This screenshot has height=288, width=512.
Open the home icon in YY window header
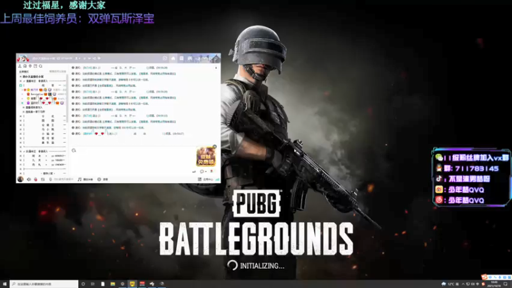173,58
